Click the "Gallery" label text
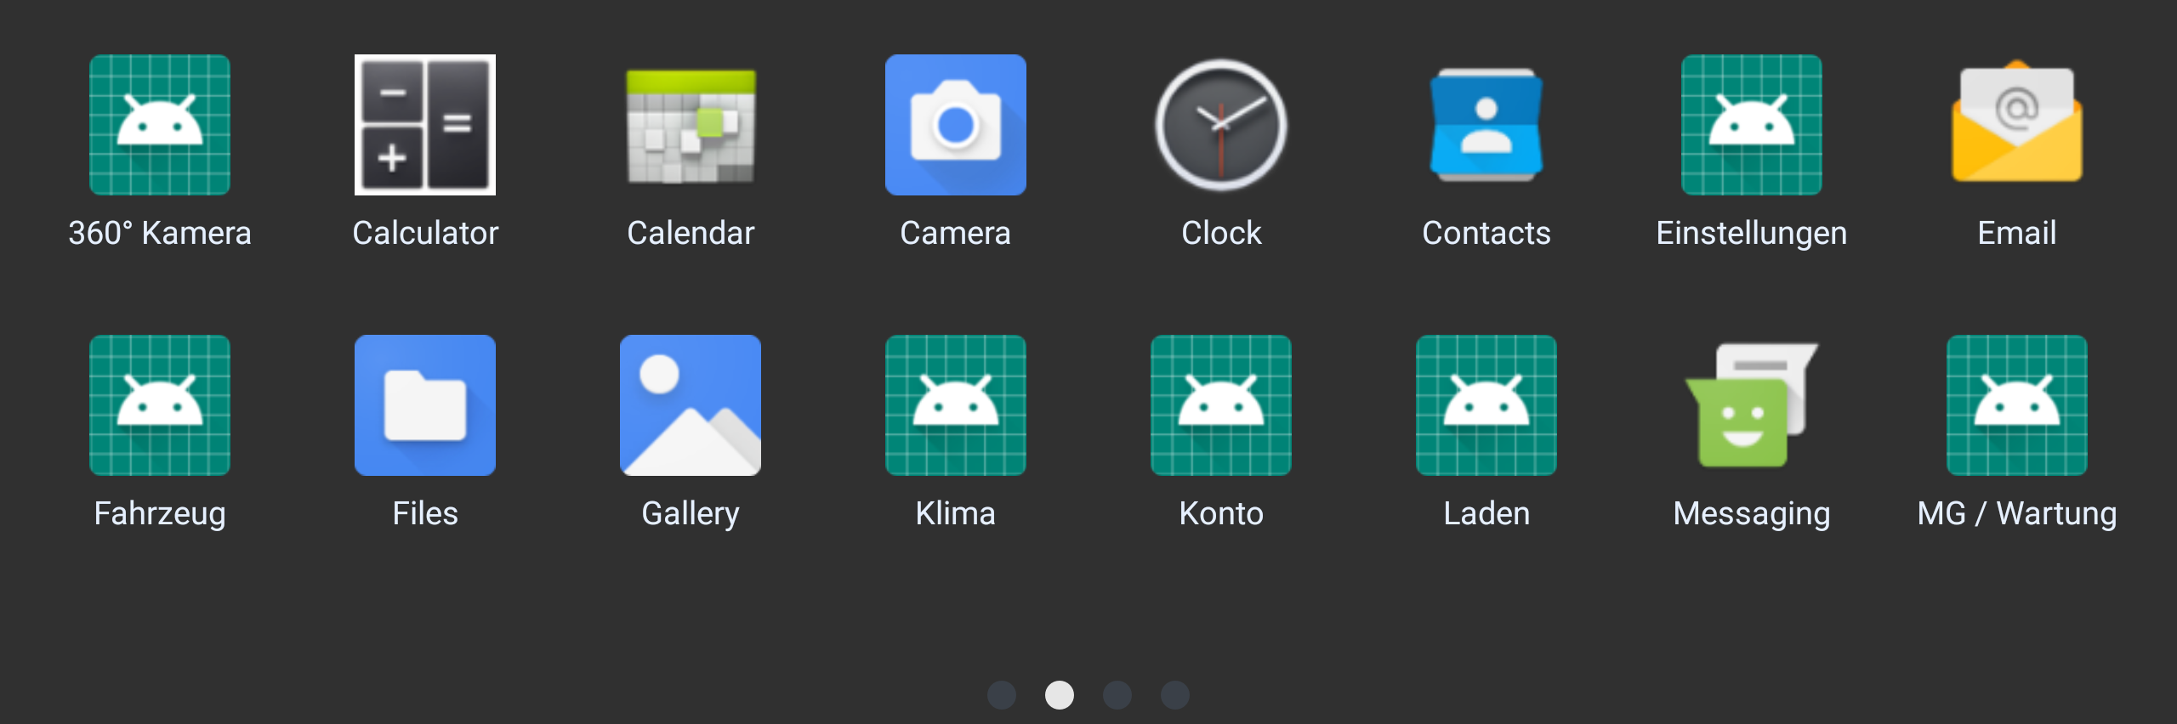 pyautogui.click(x=691, y=514)
